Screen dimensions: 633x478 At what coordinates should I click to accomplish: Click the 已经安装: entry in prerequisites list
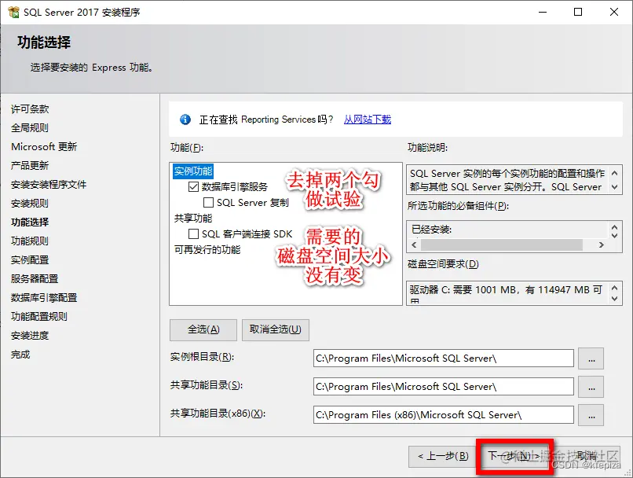431,230
